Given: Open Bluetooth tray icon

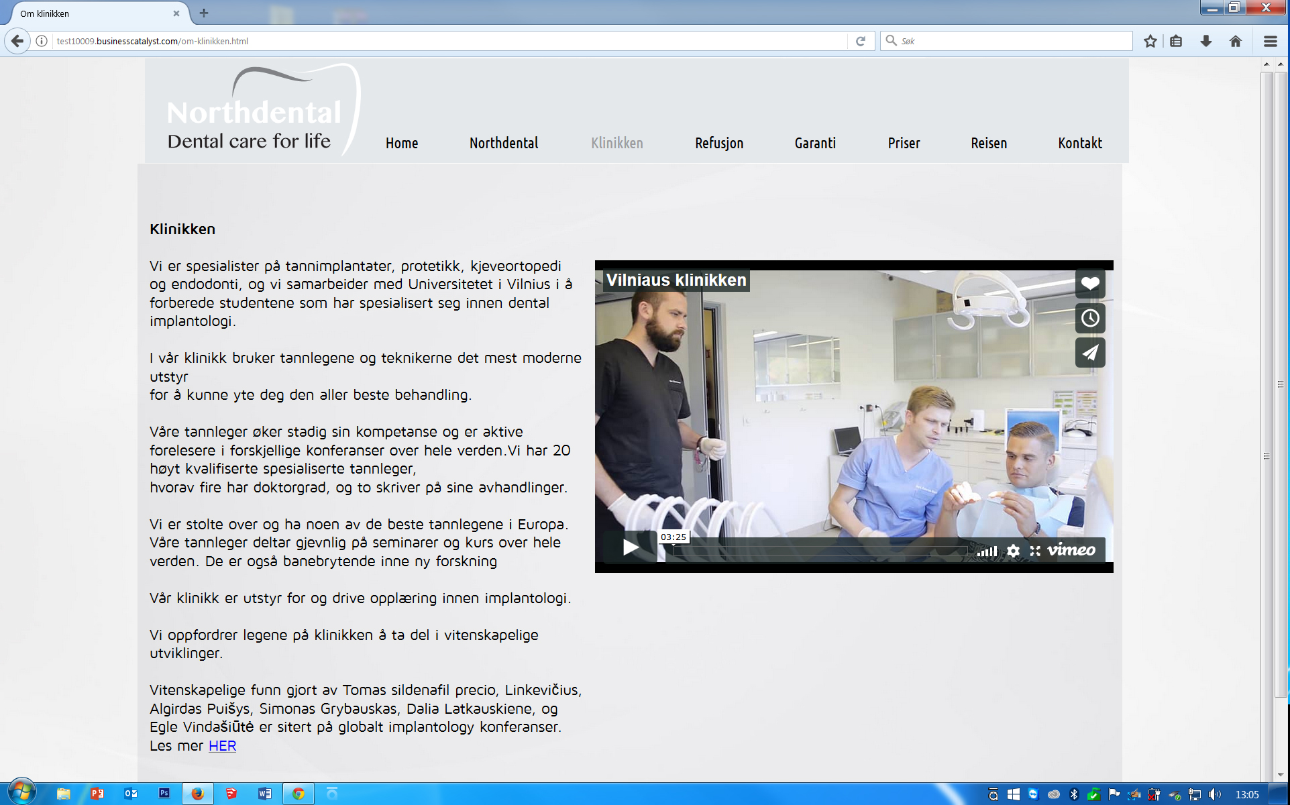Looking at the screenshot, I should pos(1074,794).
